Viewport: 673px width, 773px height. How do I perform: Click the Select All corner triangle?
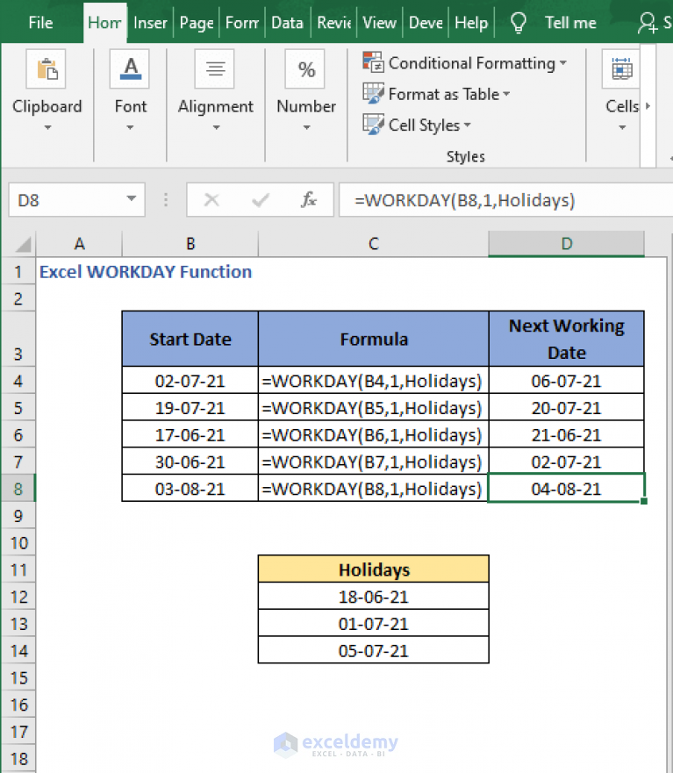click(23, 244)
